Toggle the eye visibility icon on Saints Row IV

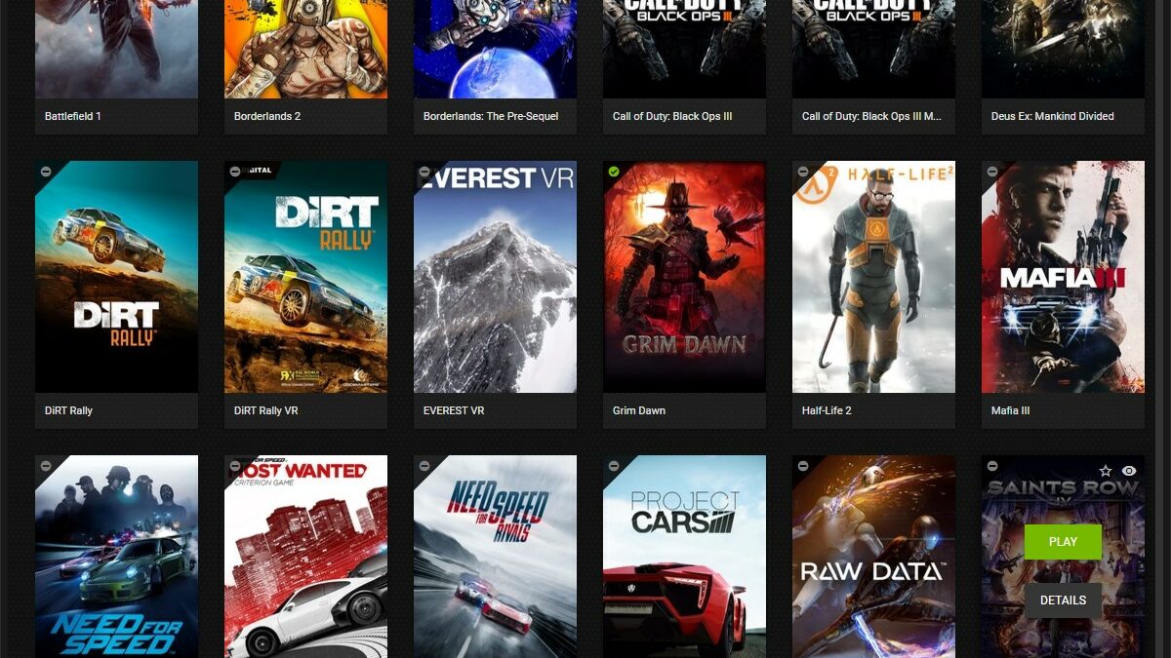[x=1129, y=471]
